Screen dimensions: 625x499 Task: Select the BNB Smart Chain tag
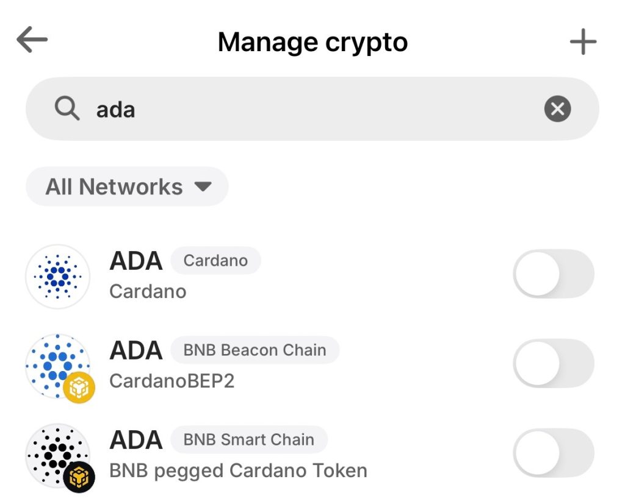point(248,440)
